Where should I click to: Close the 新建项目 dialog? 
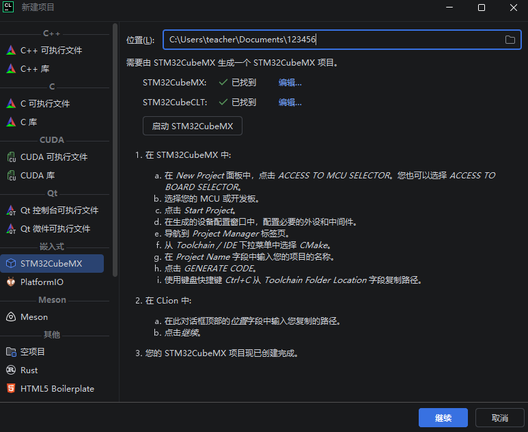(514, 8)
